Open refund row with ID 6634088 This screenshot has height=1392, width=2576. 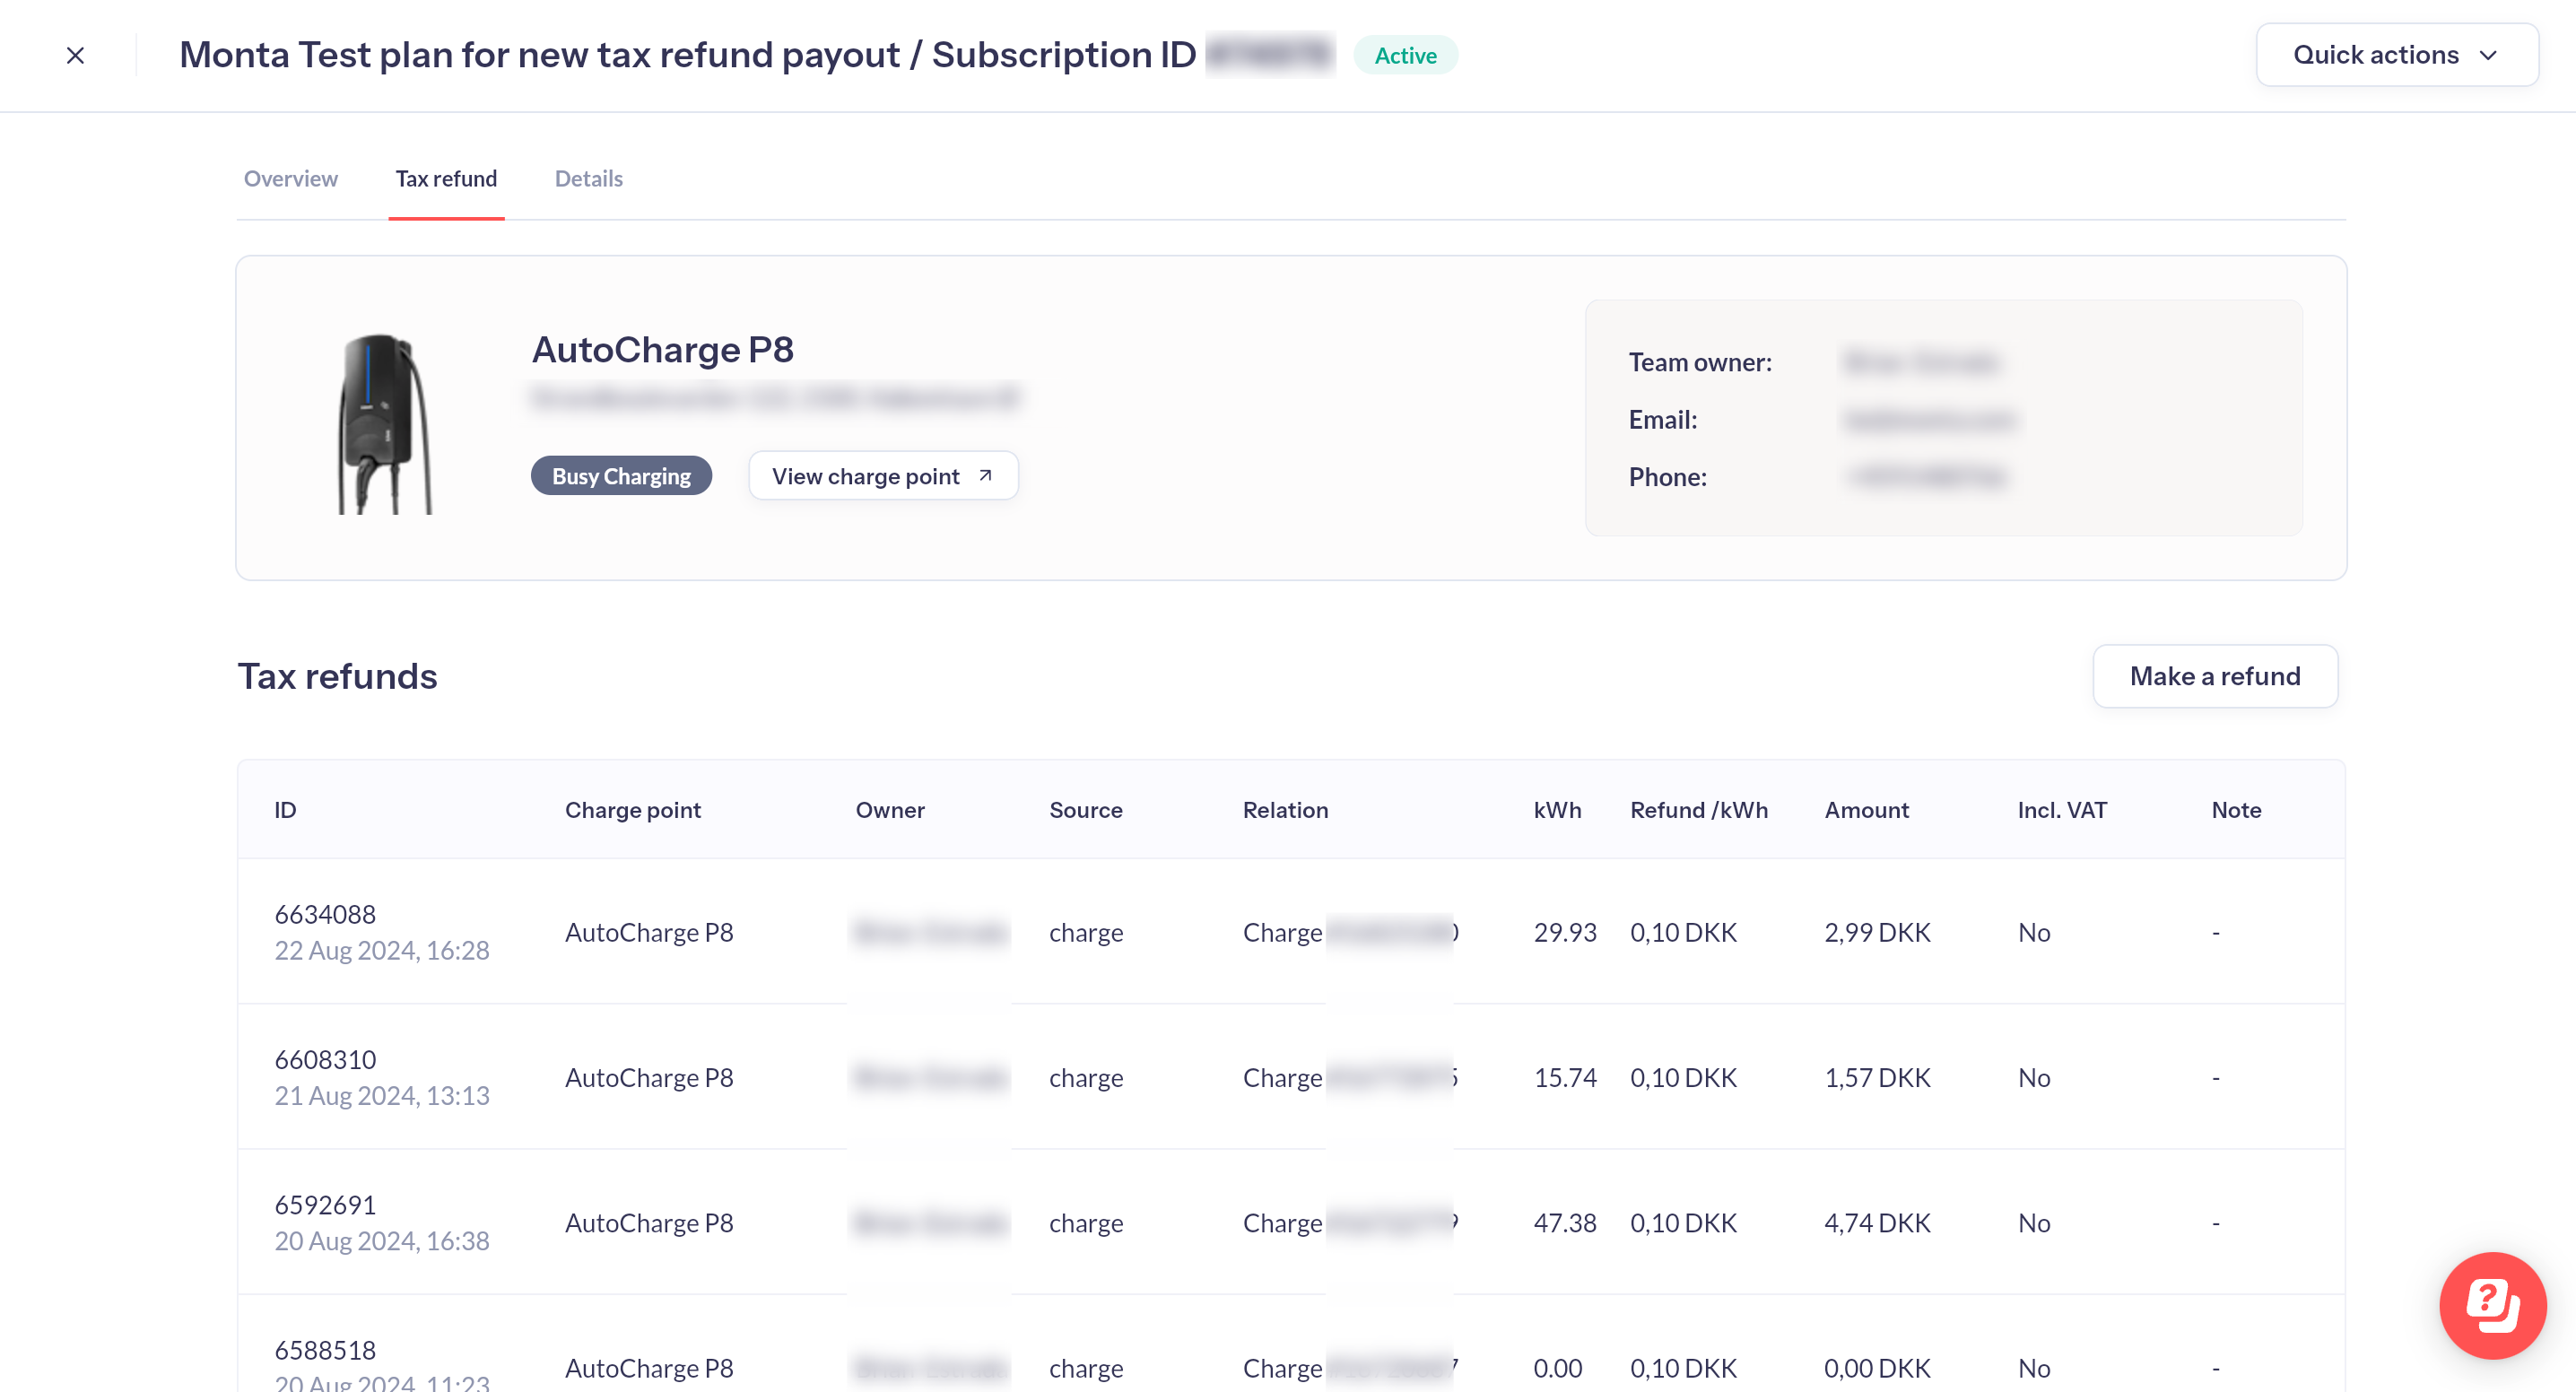[x=325, y=914]
